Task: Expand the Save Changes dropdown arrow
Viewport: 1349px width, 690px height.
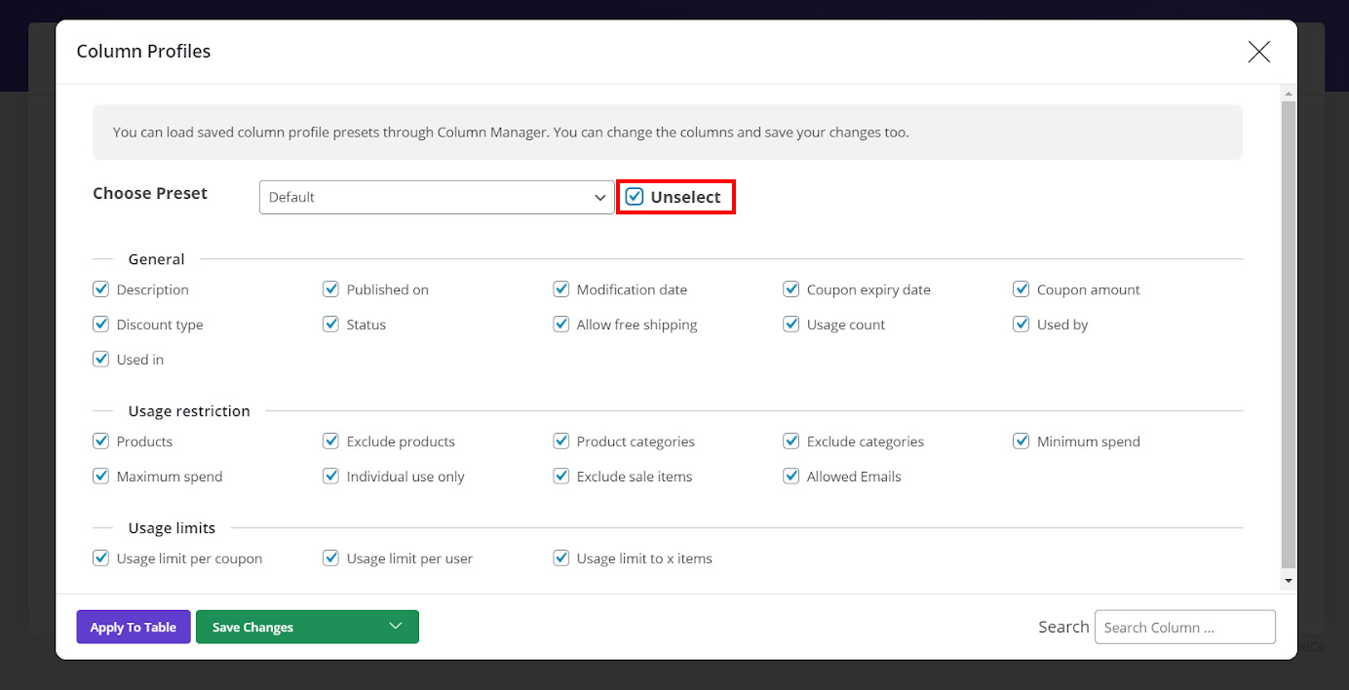Action: click(395, 627)
